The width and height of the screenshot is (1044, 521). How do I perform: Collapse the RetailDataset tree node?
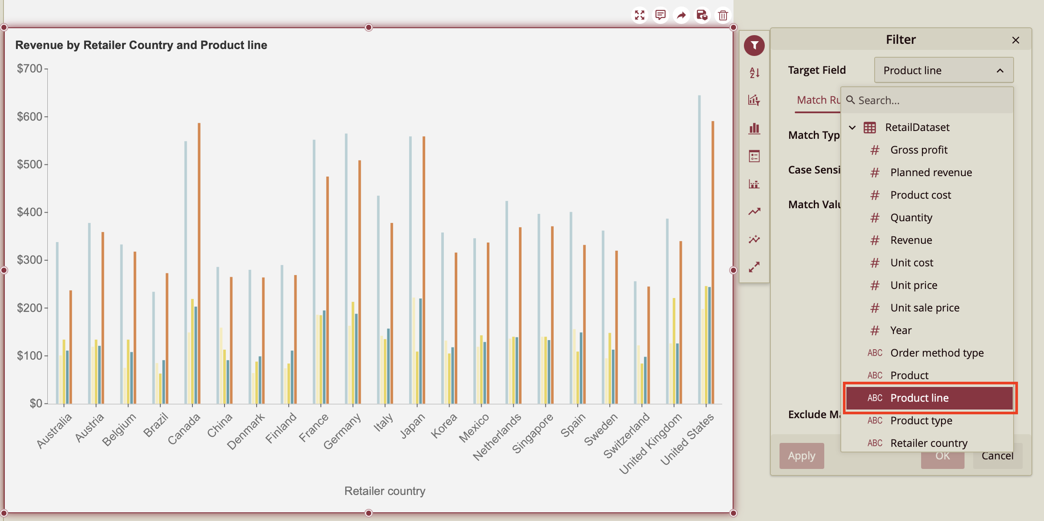852,128
